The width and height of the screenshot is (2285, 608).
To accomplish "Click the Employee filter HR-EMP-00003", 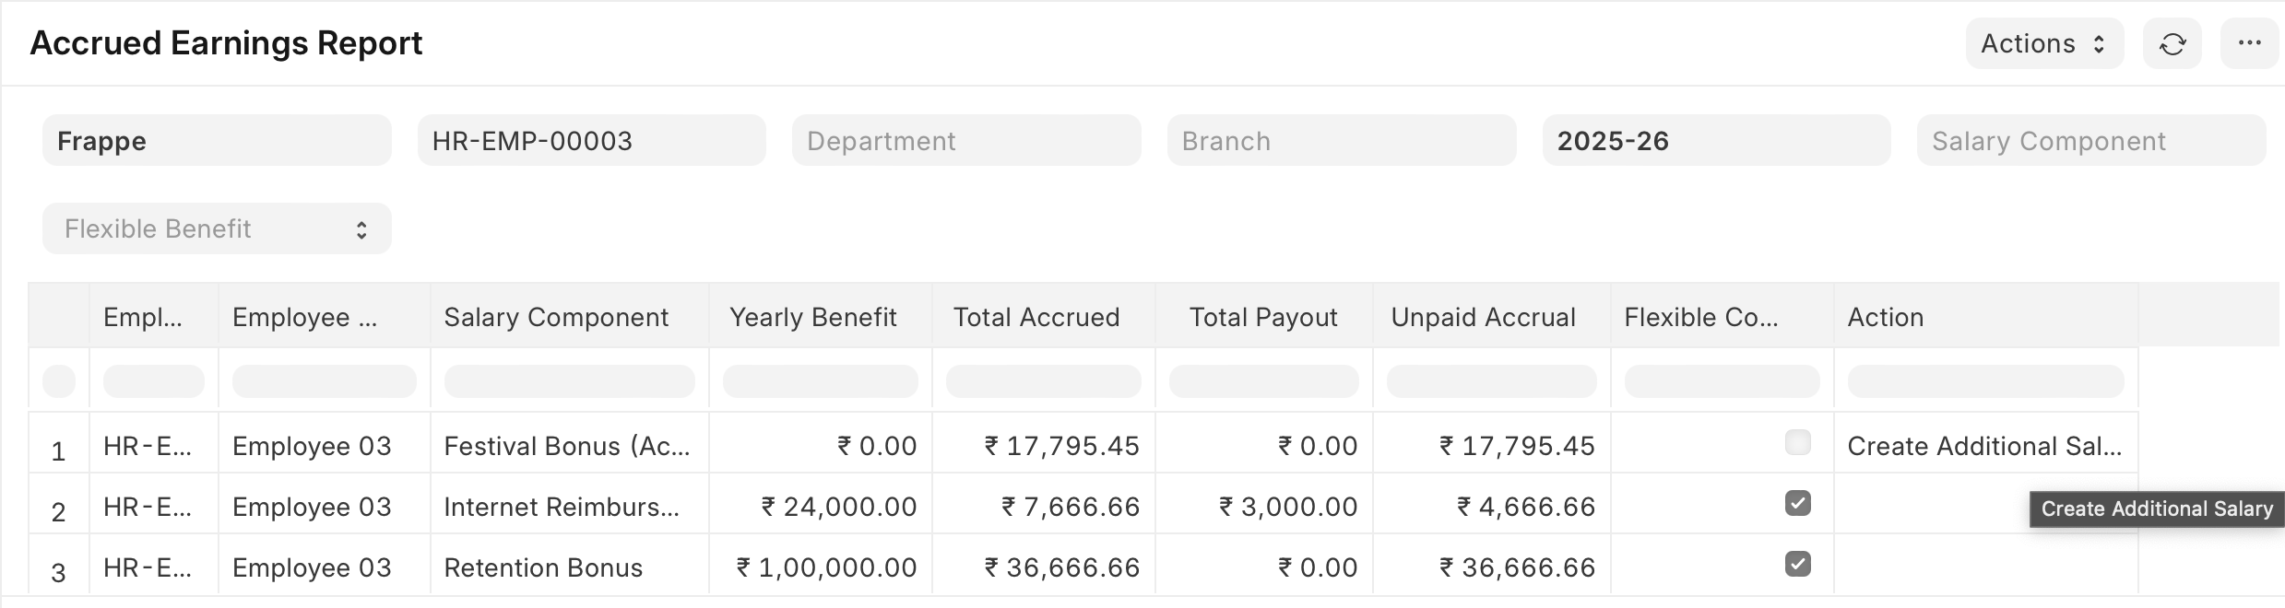I will [x=591, y=141].
